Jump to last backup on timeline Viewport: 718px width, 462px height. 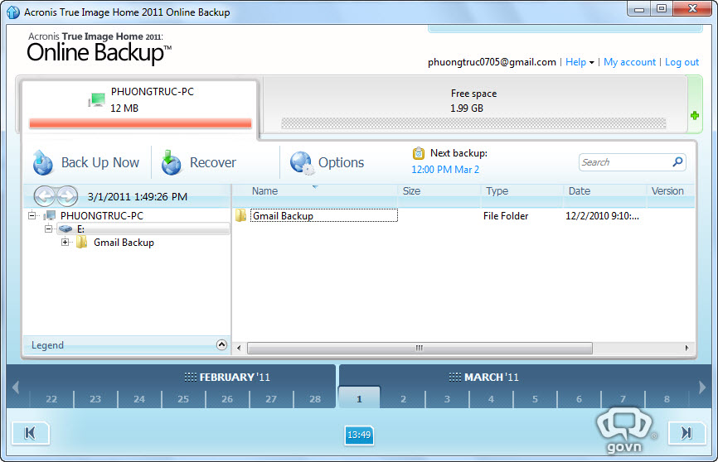click(x=686, y=433)
